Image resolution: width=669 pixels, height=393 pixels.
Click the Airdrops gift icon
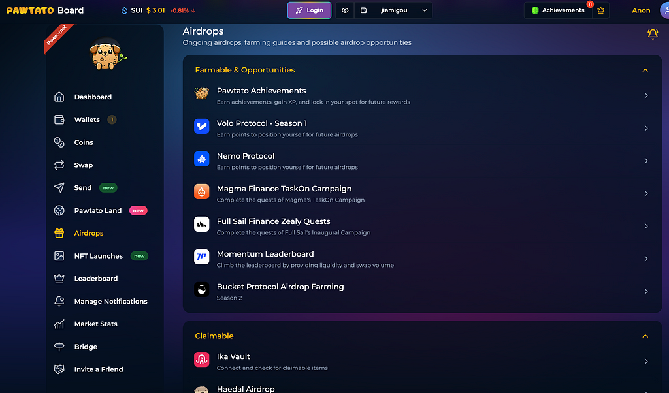click(59, 233)
